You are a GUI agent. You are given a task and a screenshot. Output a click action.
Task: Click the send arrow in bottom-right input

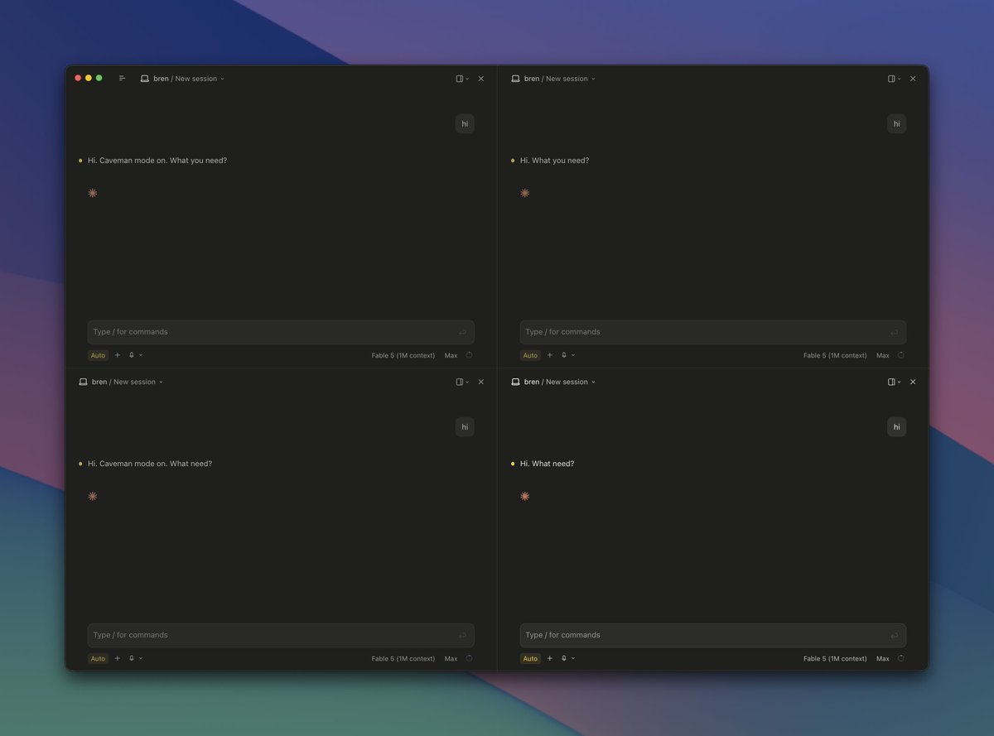point(894,635)
